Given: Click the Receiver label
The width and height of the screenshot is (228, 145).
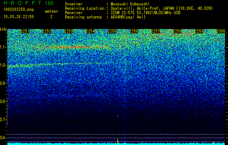Looking at the screenshot, I should click(74, 13).
